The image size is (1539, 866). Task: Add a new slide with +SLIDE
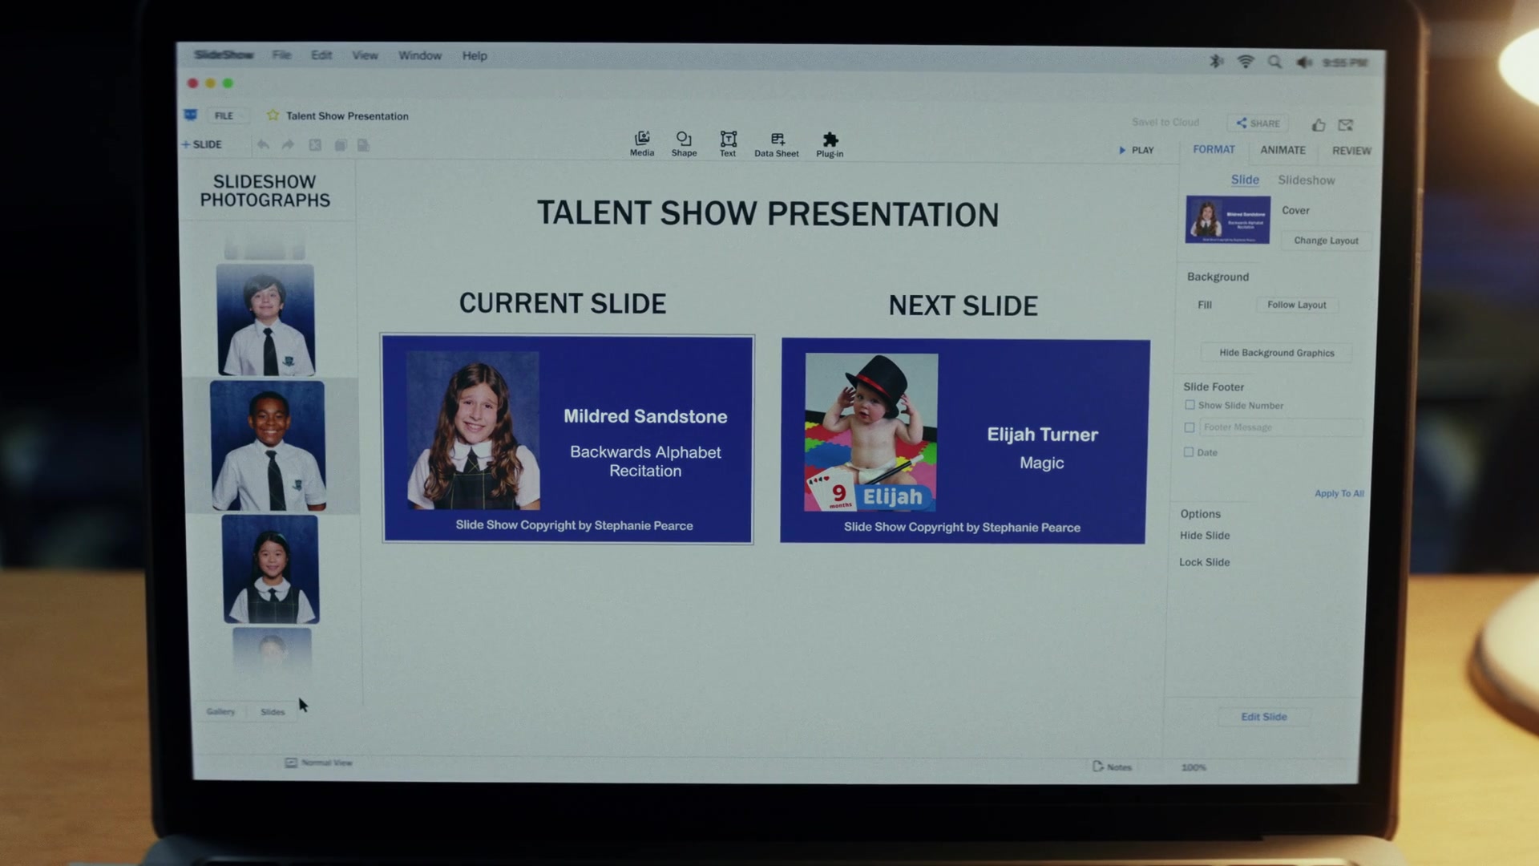[202, 144]
